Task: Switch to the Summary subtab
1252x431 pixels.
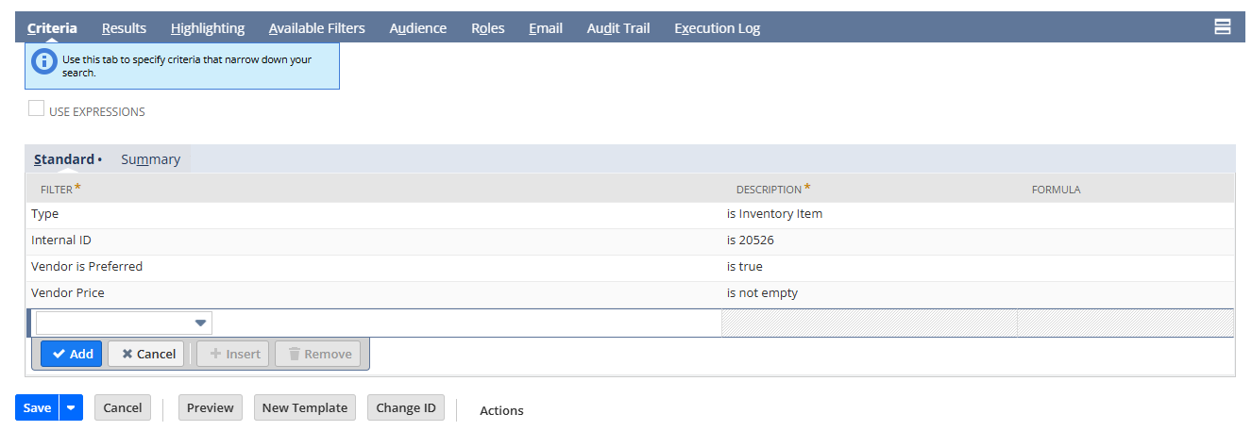Action: 150,159
